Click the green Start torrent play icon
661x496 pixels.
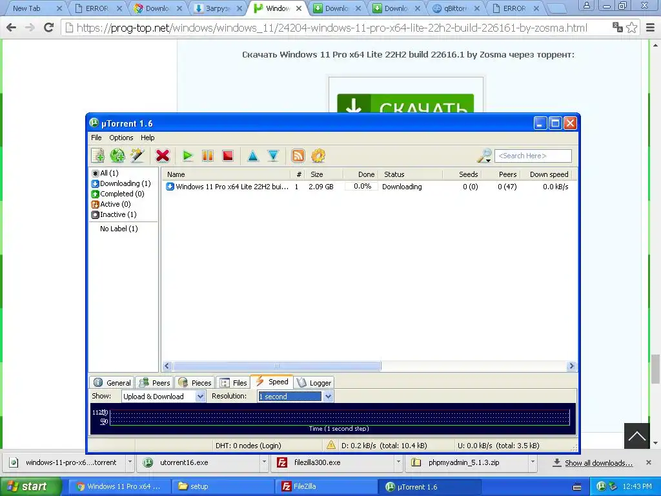(188, 156)
